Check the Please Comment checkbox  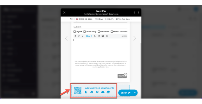coord(112,31)
